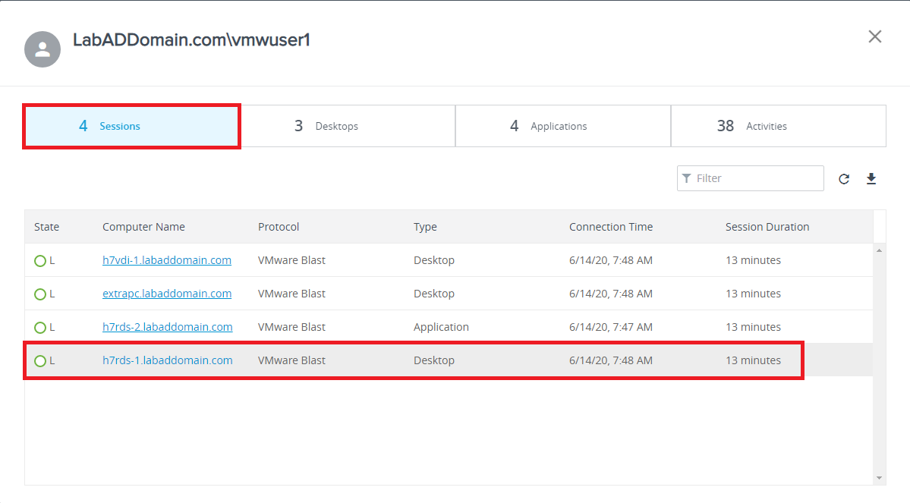Click the state circle for extrapc
The image size is (910, 503).
40,294
